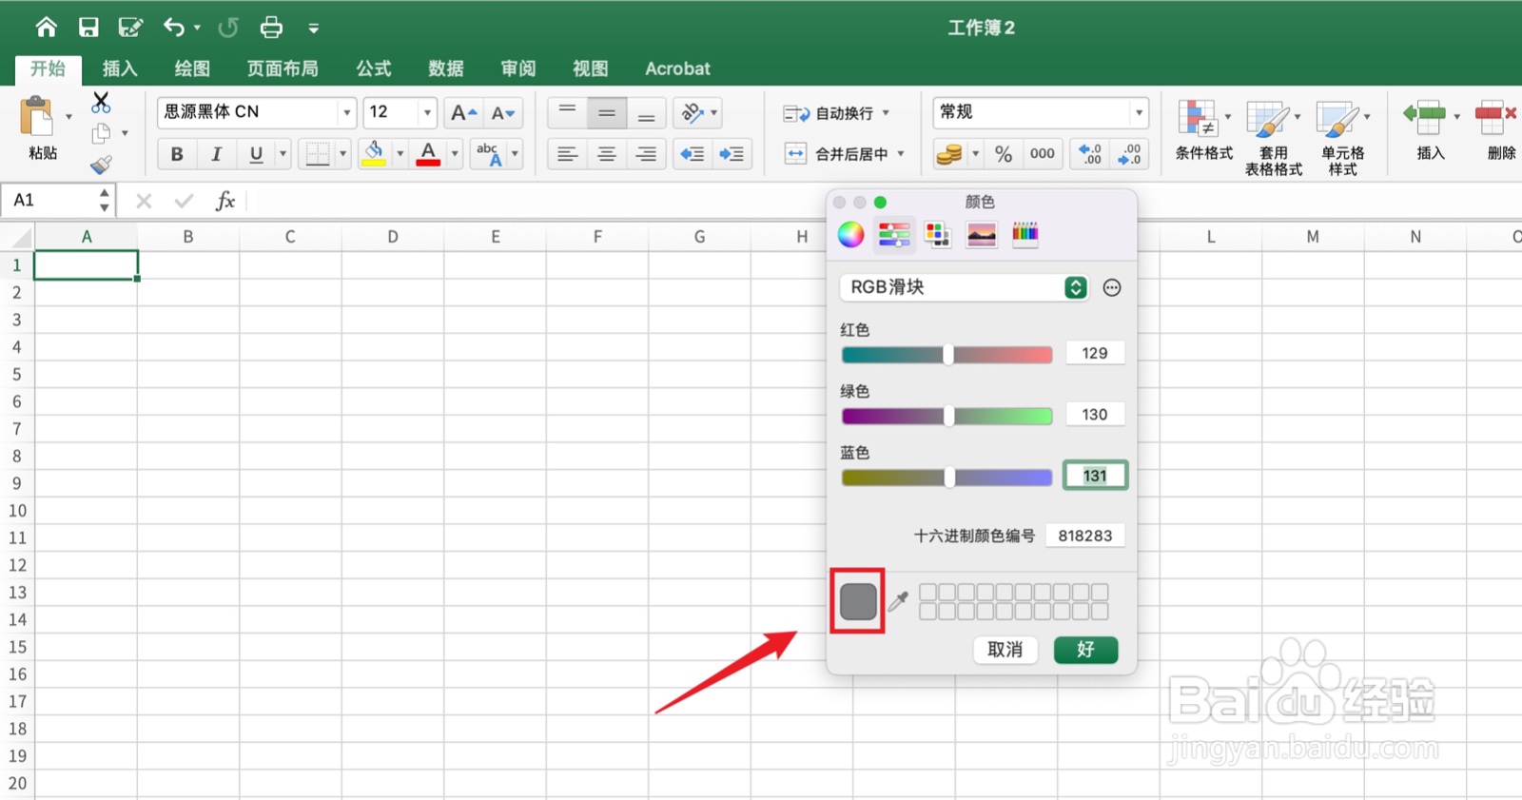Click the Paste clipboard icon
The height and width of the screenshot is (800, 1522).
pyautogui.click(x=38, y=118)
